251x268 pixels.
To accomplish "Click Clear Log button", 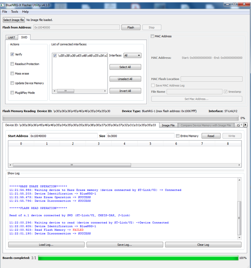I will [203, 245].
